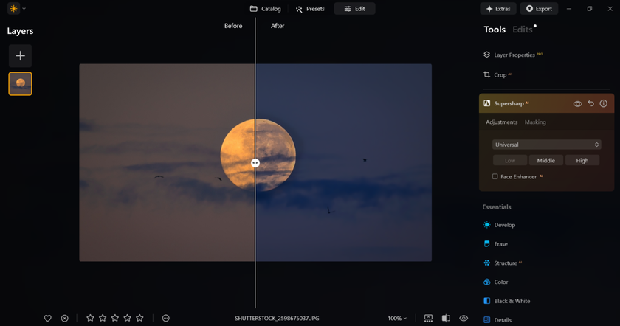Click the Before label above image
Viewport: 620px width, 326px height.
click(233, 26)
